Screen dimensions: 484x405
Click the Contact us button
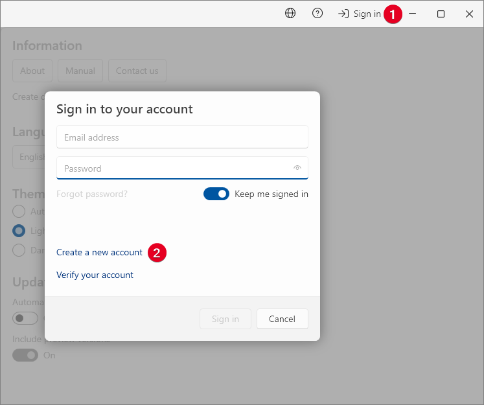tap(137, 71)
